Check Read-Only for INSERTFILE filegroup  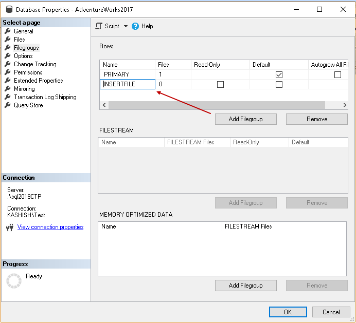pyautogui.click(x=220, y=84)
